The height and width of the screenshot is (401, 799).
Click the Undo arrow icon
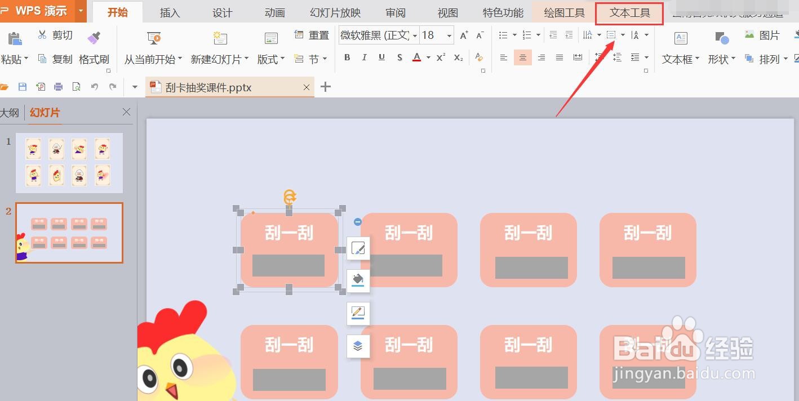pyautogui.click(x=94, y=87)
